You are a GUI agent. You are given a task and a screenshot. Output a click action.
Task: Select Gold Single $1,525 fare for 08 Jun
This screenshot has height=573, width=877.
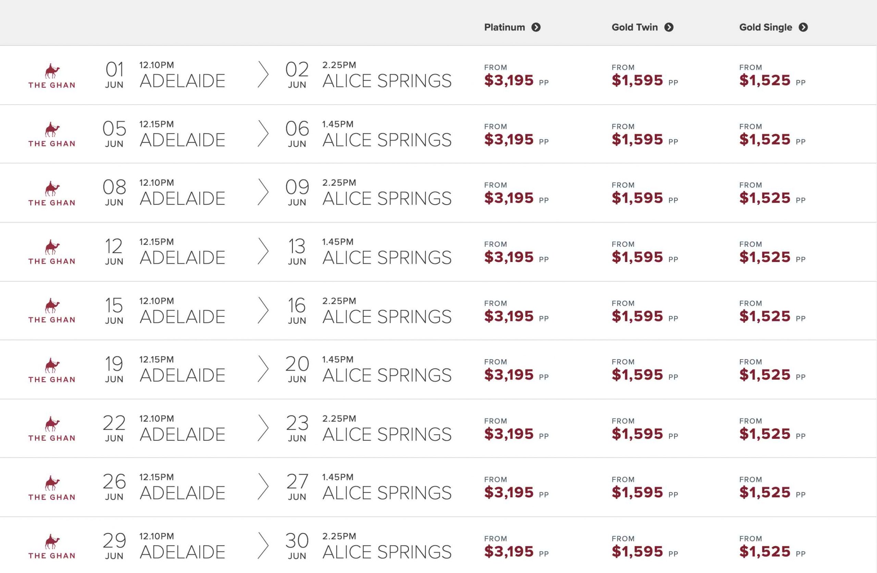(765, 198)
